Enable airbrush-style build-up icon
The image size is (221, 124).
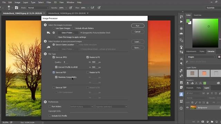(x=93, y=8)
